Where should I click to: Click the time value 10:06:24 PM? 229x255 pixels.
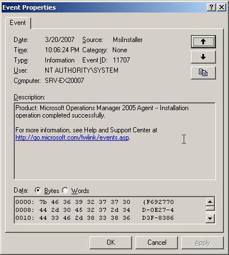coord(62,50)
